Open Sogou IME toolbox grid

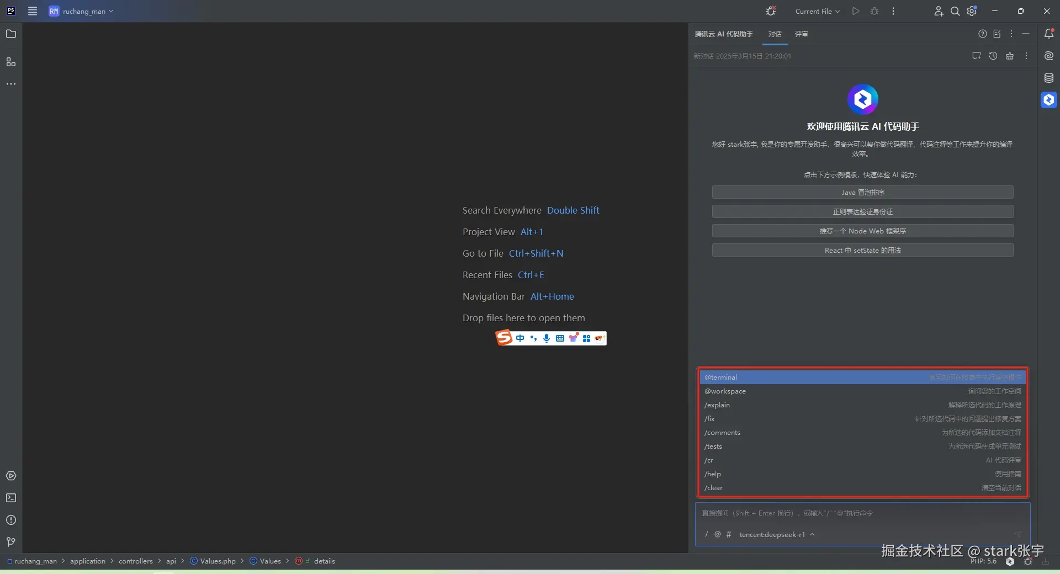[x=586, y=338]
